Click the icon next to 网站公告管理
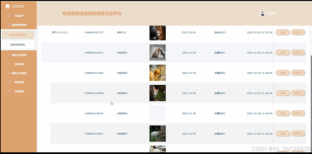Viewport: 312px width, 154px height. pos(9,73)
